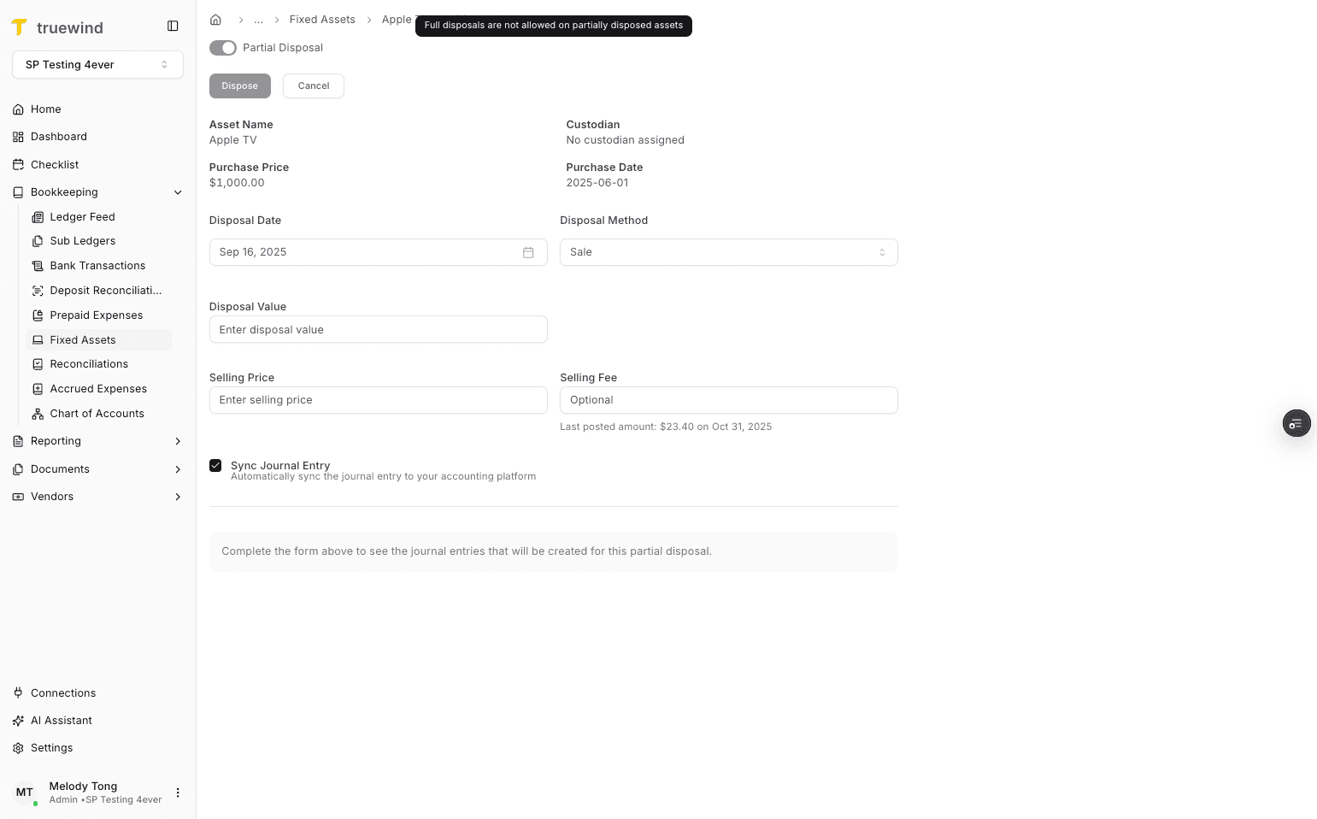Screen dimensions: 1317x819
Task: Select the Ledger Feed sidebar icon
Action: pyautogui.click(x=38, y=216)
